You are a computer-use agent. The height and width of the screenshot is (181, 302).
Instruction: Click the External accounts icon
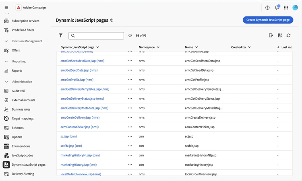(6, 100)
